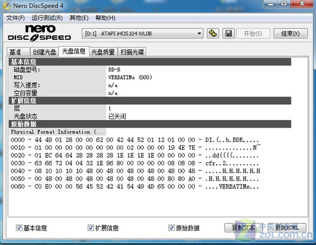Click the refresh drives icon button

point(213,33)
